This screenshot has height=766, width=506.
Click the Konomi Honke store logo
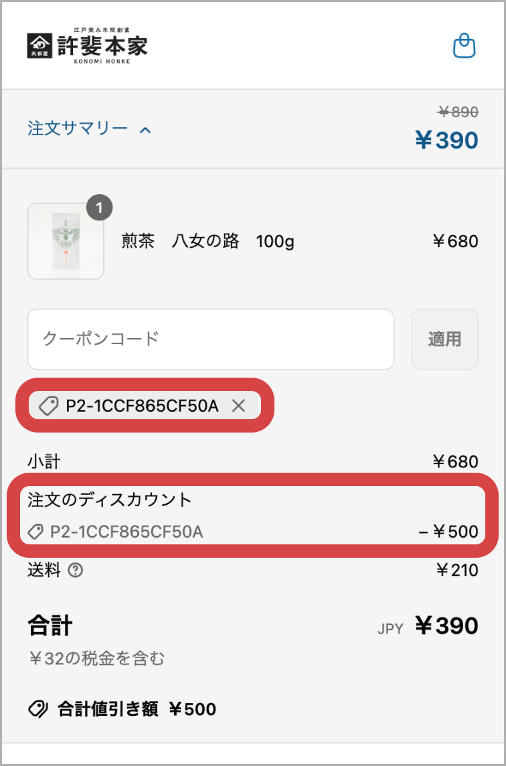point(88,46)
